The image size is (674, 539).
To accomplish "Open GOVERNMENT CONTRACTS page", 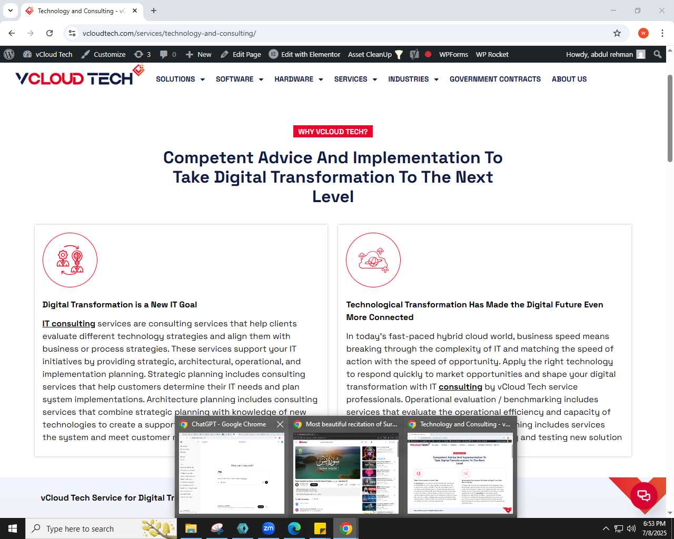I will tap(495, 79).
